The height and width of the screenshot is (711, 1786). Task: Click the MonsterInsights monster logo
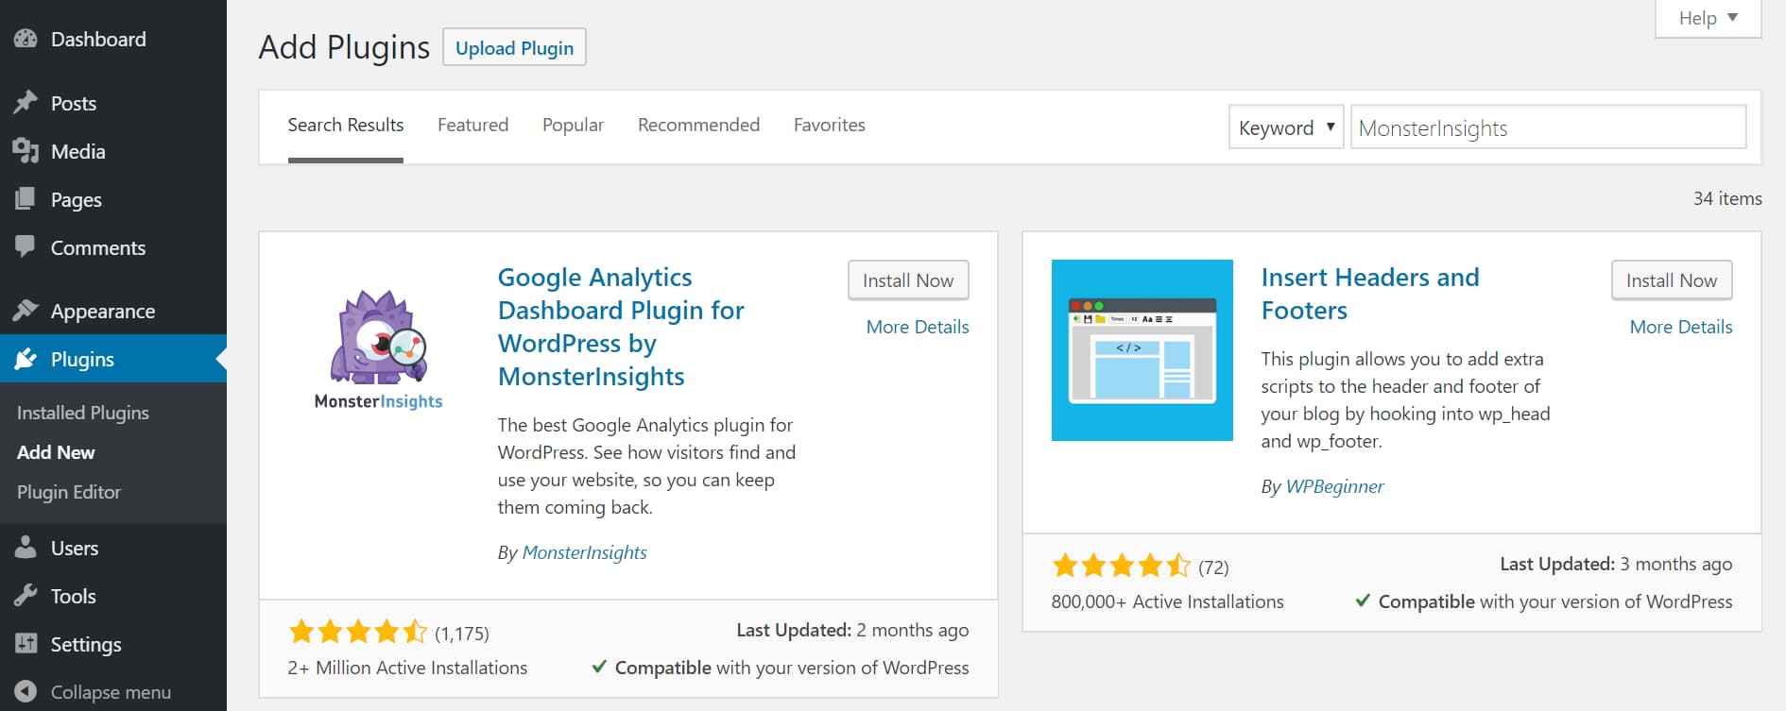click(378, 350)
